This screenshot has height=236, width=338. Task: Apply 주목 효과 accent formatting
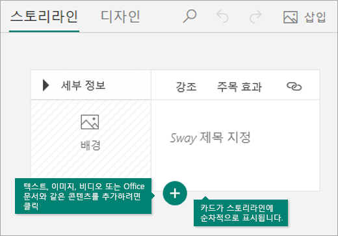pos(239,86)
